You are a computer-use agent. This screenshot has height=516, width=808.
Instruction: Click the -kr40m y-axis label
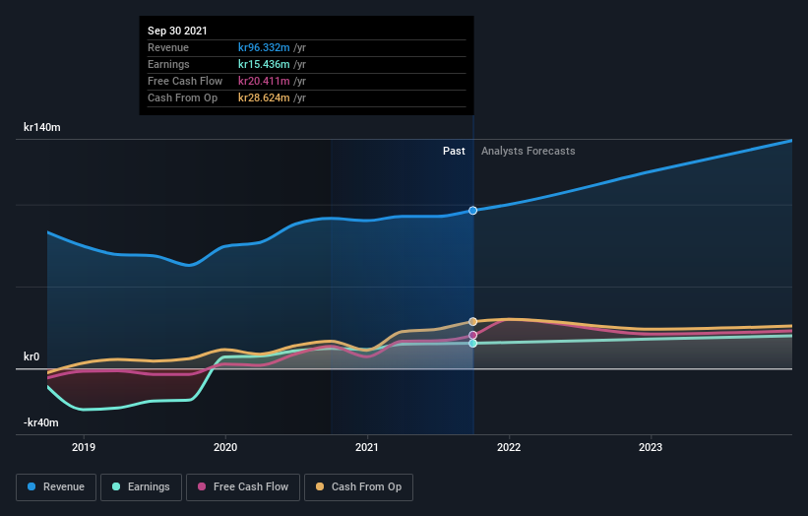click(x=40, y=422)
